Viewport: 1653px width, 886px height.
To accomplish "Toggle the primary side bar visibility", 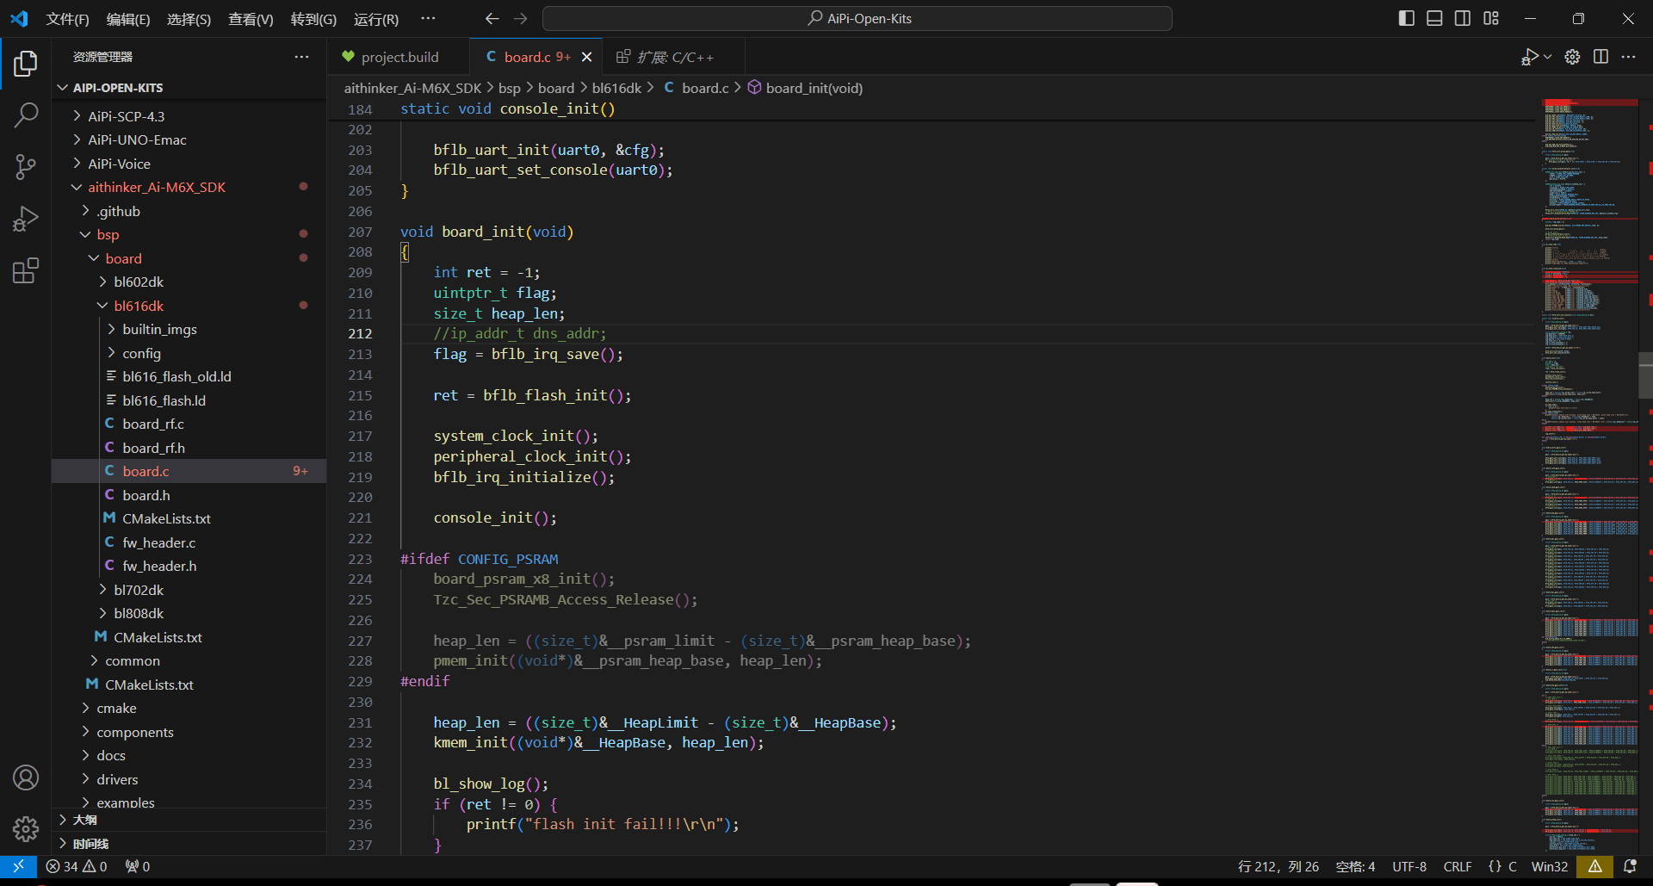I will pos(1406,18).
